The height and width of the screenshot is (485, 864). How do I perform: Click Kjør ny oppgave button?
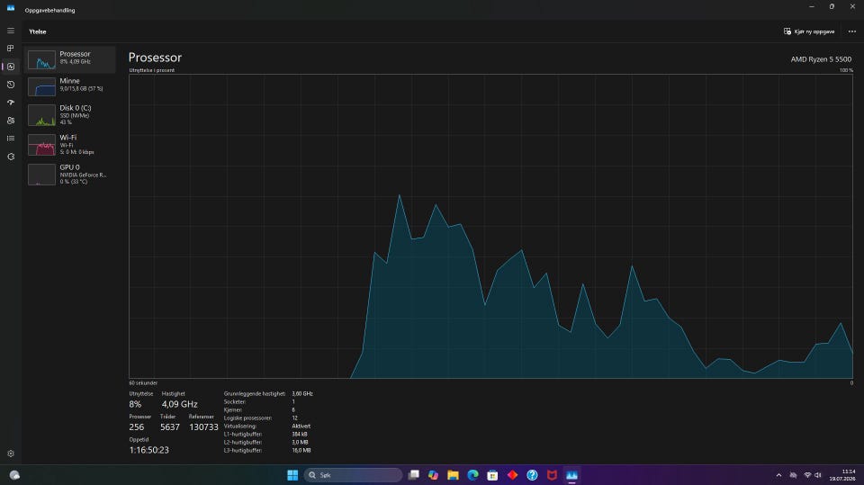click(x=809, y=31)
